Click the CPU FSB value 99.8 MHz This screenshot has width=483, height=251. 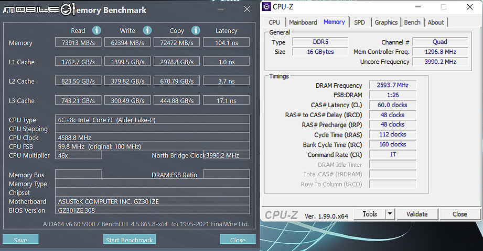[153, 146]
